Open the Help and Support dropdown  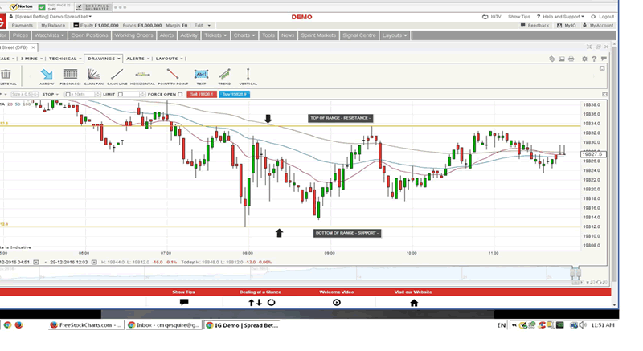[560, 17]
